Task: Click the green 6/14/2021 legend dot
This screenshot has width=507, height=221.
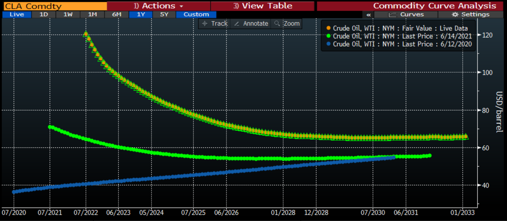Action: tap(328, 36)
